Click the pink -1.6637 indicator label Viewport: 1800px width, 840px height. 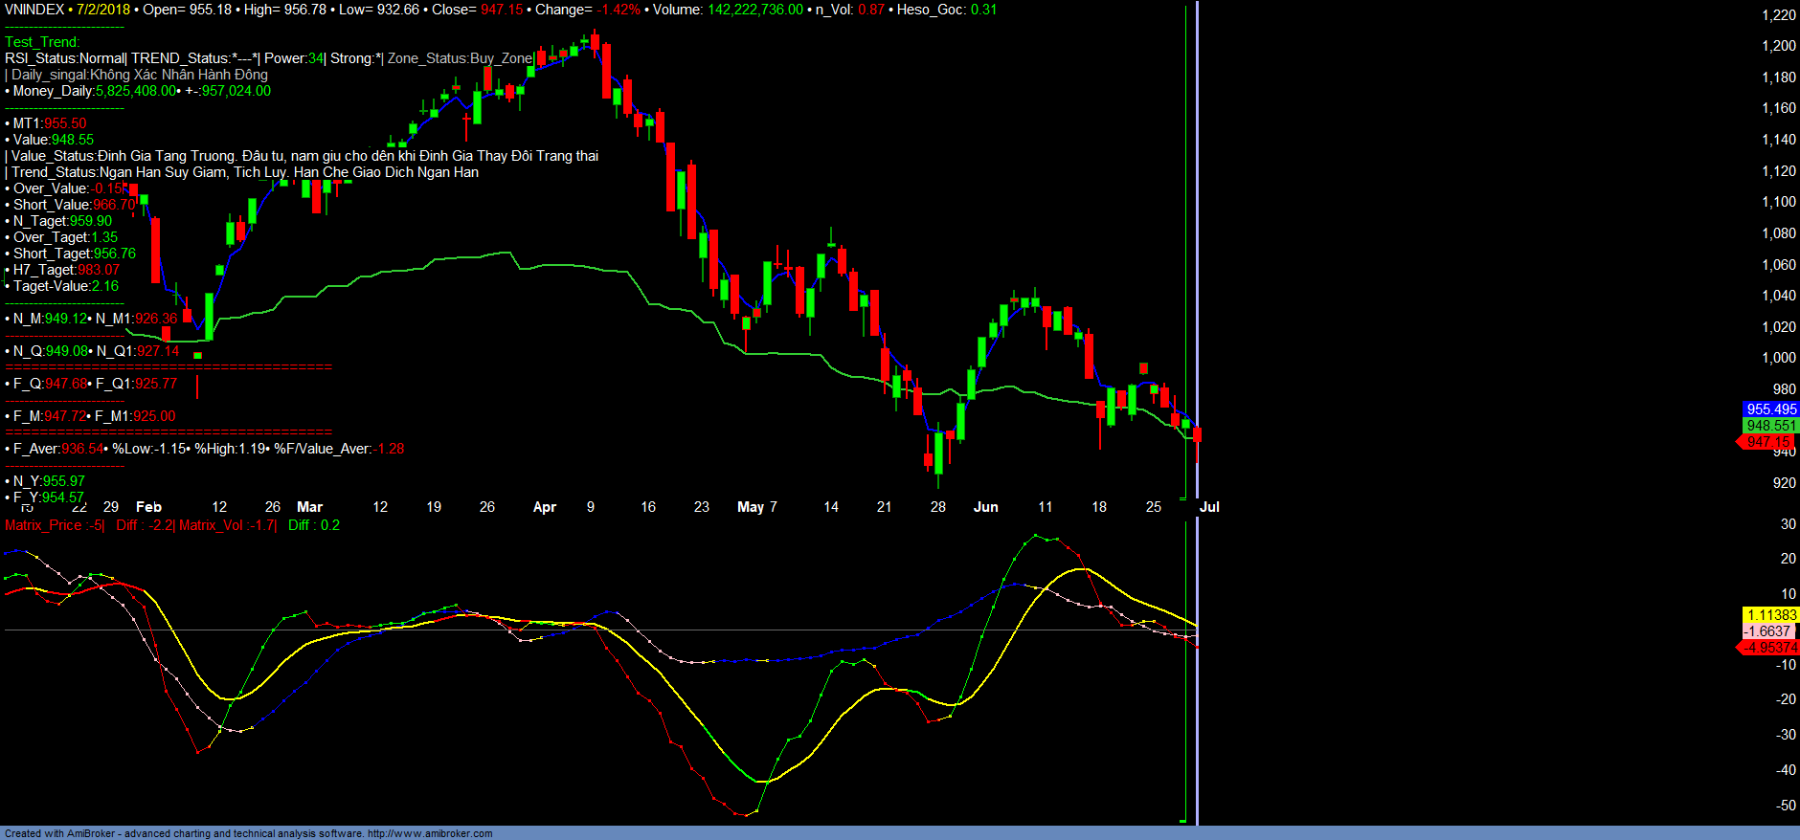coord(1768,631)
